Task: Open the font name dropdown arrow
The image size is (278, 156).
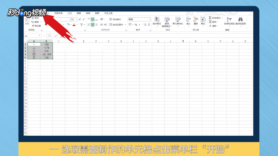Action: point(70,19)
